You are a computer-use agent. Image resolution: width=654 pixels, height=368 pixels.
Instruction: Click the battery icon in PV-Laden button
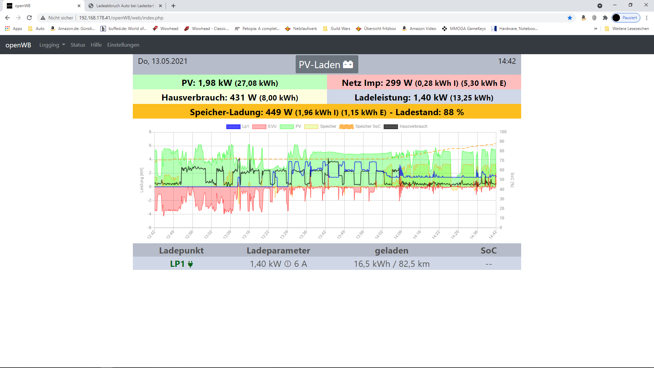click(x=348, y=64)
